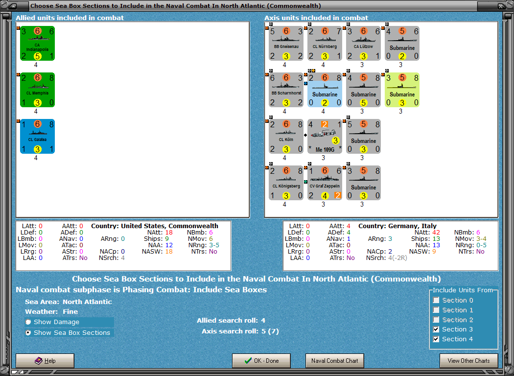Select the CL Galatea unit counter
This screenshot has width=514, height=376.
click(x=37, y=137)
